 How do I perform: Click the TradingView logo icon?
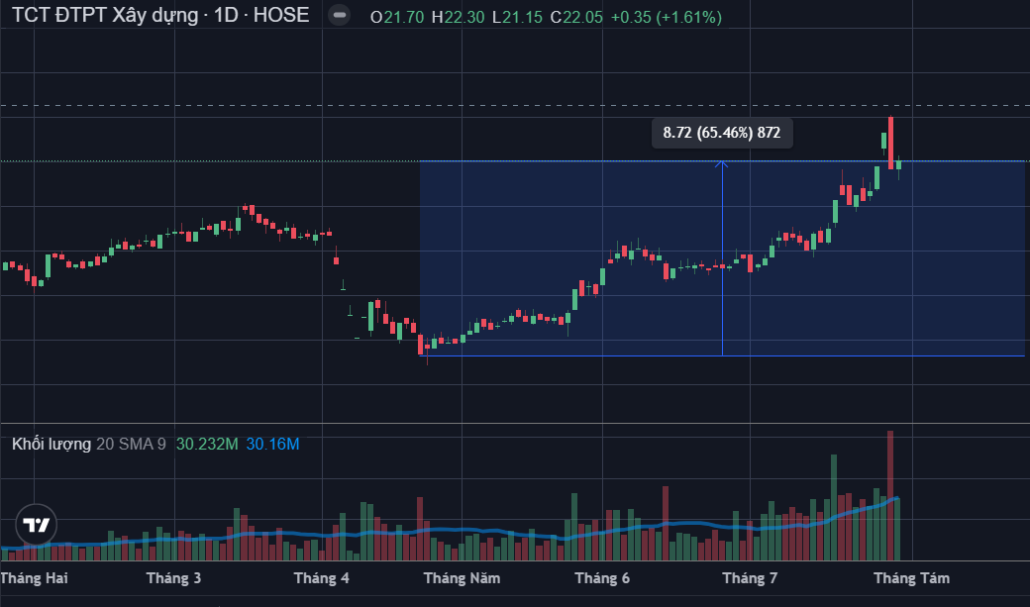pos(37,526)
